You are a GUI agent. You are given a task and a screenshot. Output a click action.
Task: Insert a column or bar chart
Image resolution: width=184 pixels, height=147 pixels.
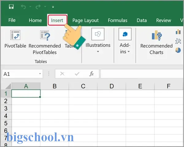178,32
